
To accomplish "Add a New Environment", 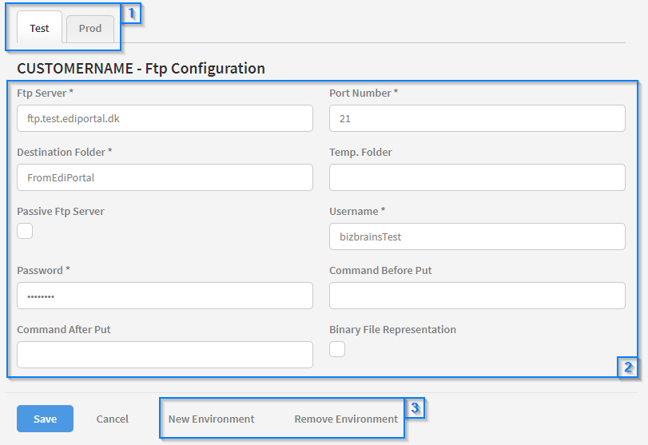I will [211, 419].
